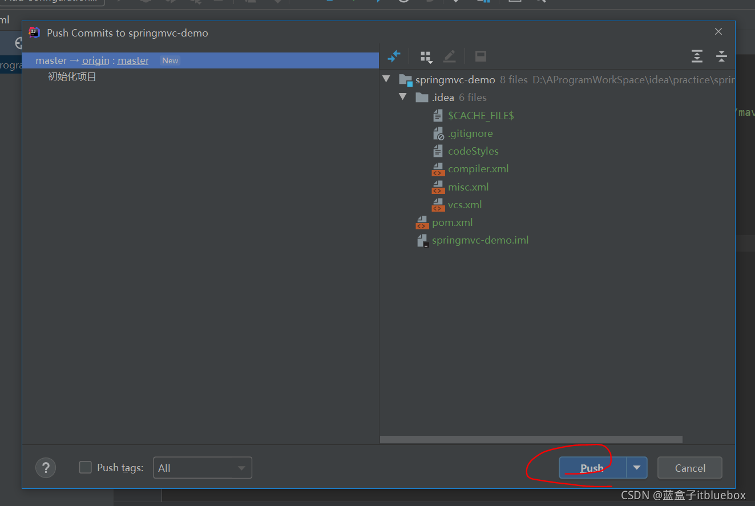
Task: Click the codeStyles file icon
Action: point(438,151)
